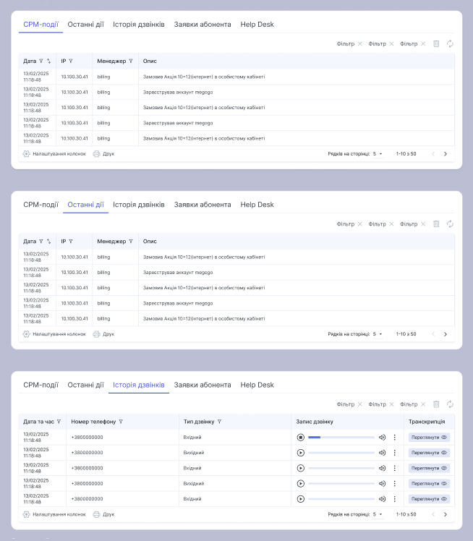Click filter icon on Дата та час column
The height and width of the screenshot is (541, 473).
point(58,422)
